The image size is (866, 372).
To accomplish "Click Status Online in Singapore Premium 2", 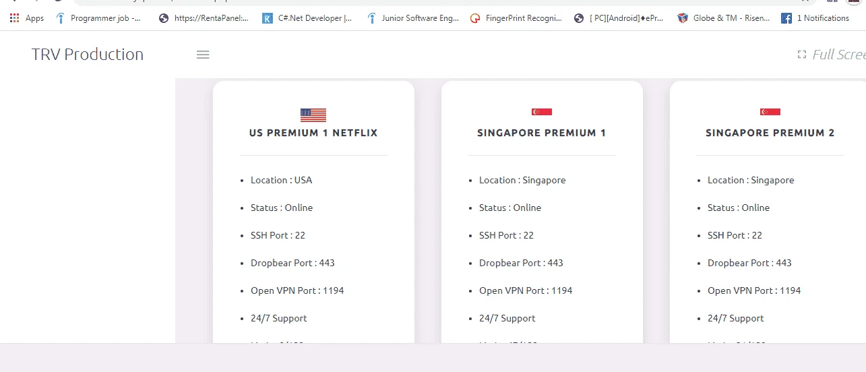I will point(739,208).
